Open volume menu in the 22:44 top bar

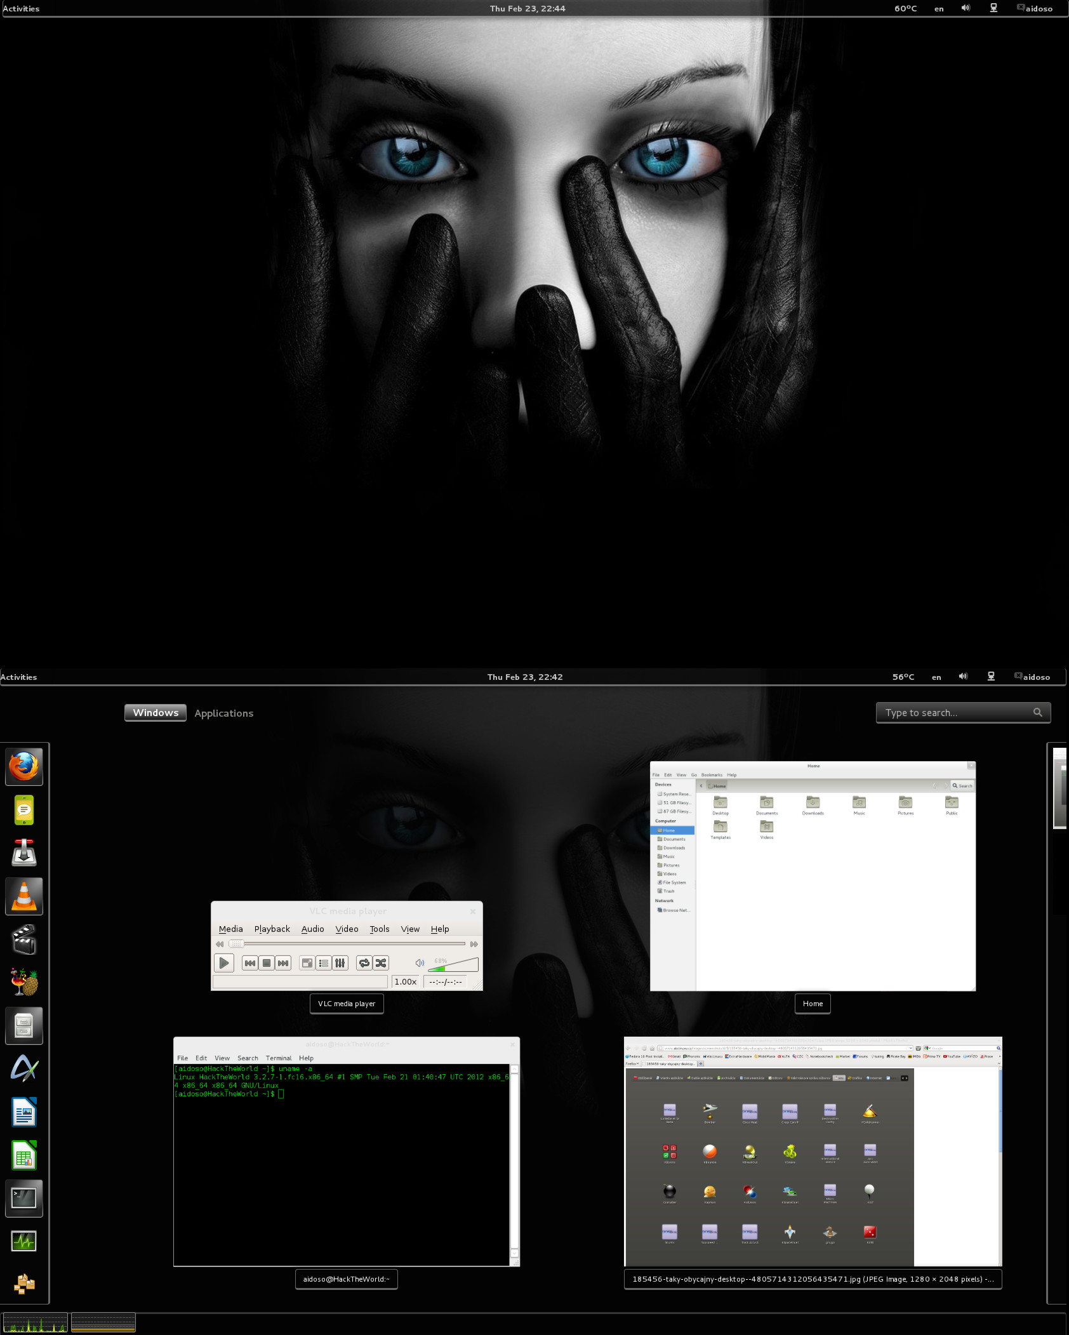point(966,8)
